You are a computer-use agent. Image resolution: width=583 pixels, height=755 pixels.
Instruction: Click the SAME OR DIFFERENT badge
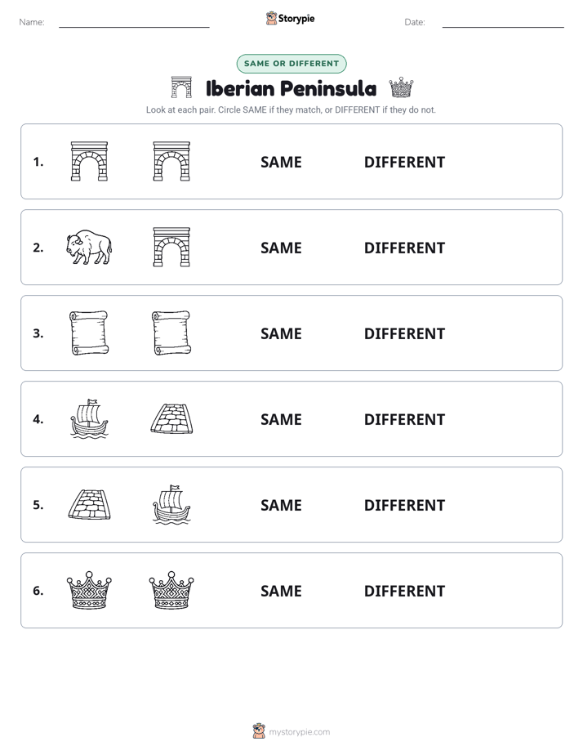point(291,64)
